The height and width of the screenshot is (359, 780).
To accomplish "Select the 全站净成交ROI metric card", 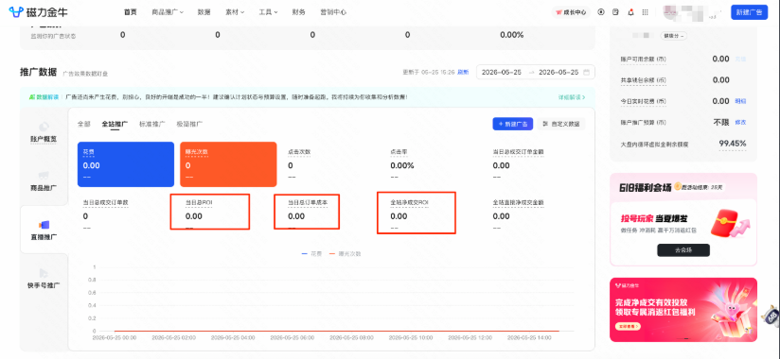I will click(434, 215).
